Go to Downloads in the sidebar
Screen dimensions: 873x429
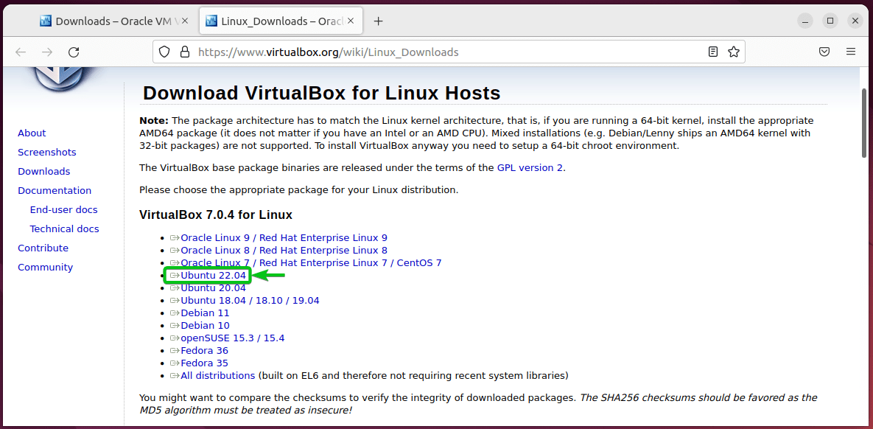(44, 172)
